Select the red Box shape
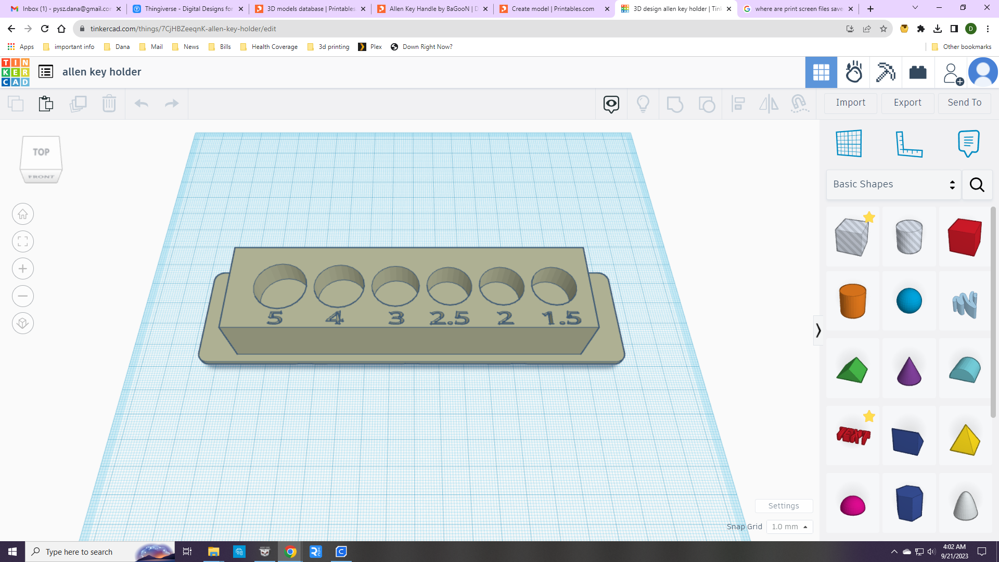Viewport: 999px width, 562px height. (x=965, y=237)
